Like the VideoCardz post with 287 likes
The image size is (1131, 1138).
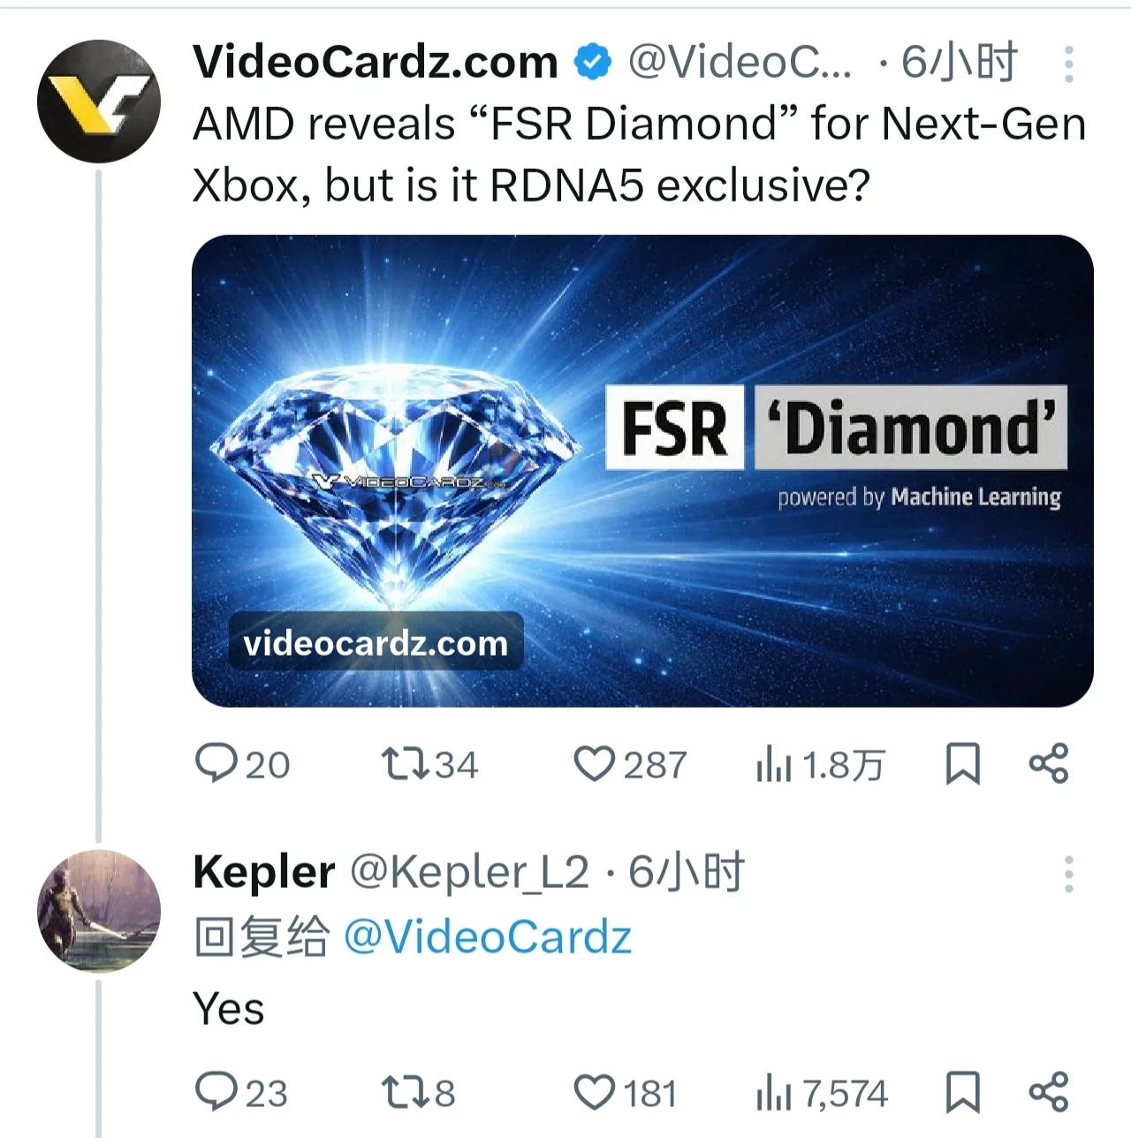tap(594, 764)
